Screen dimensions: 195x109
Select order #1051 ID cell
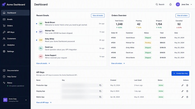113,43
